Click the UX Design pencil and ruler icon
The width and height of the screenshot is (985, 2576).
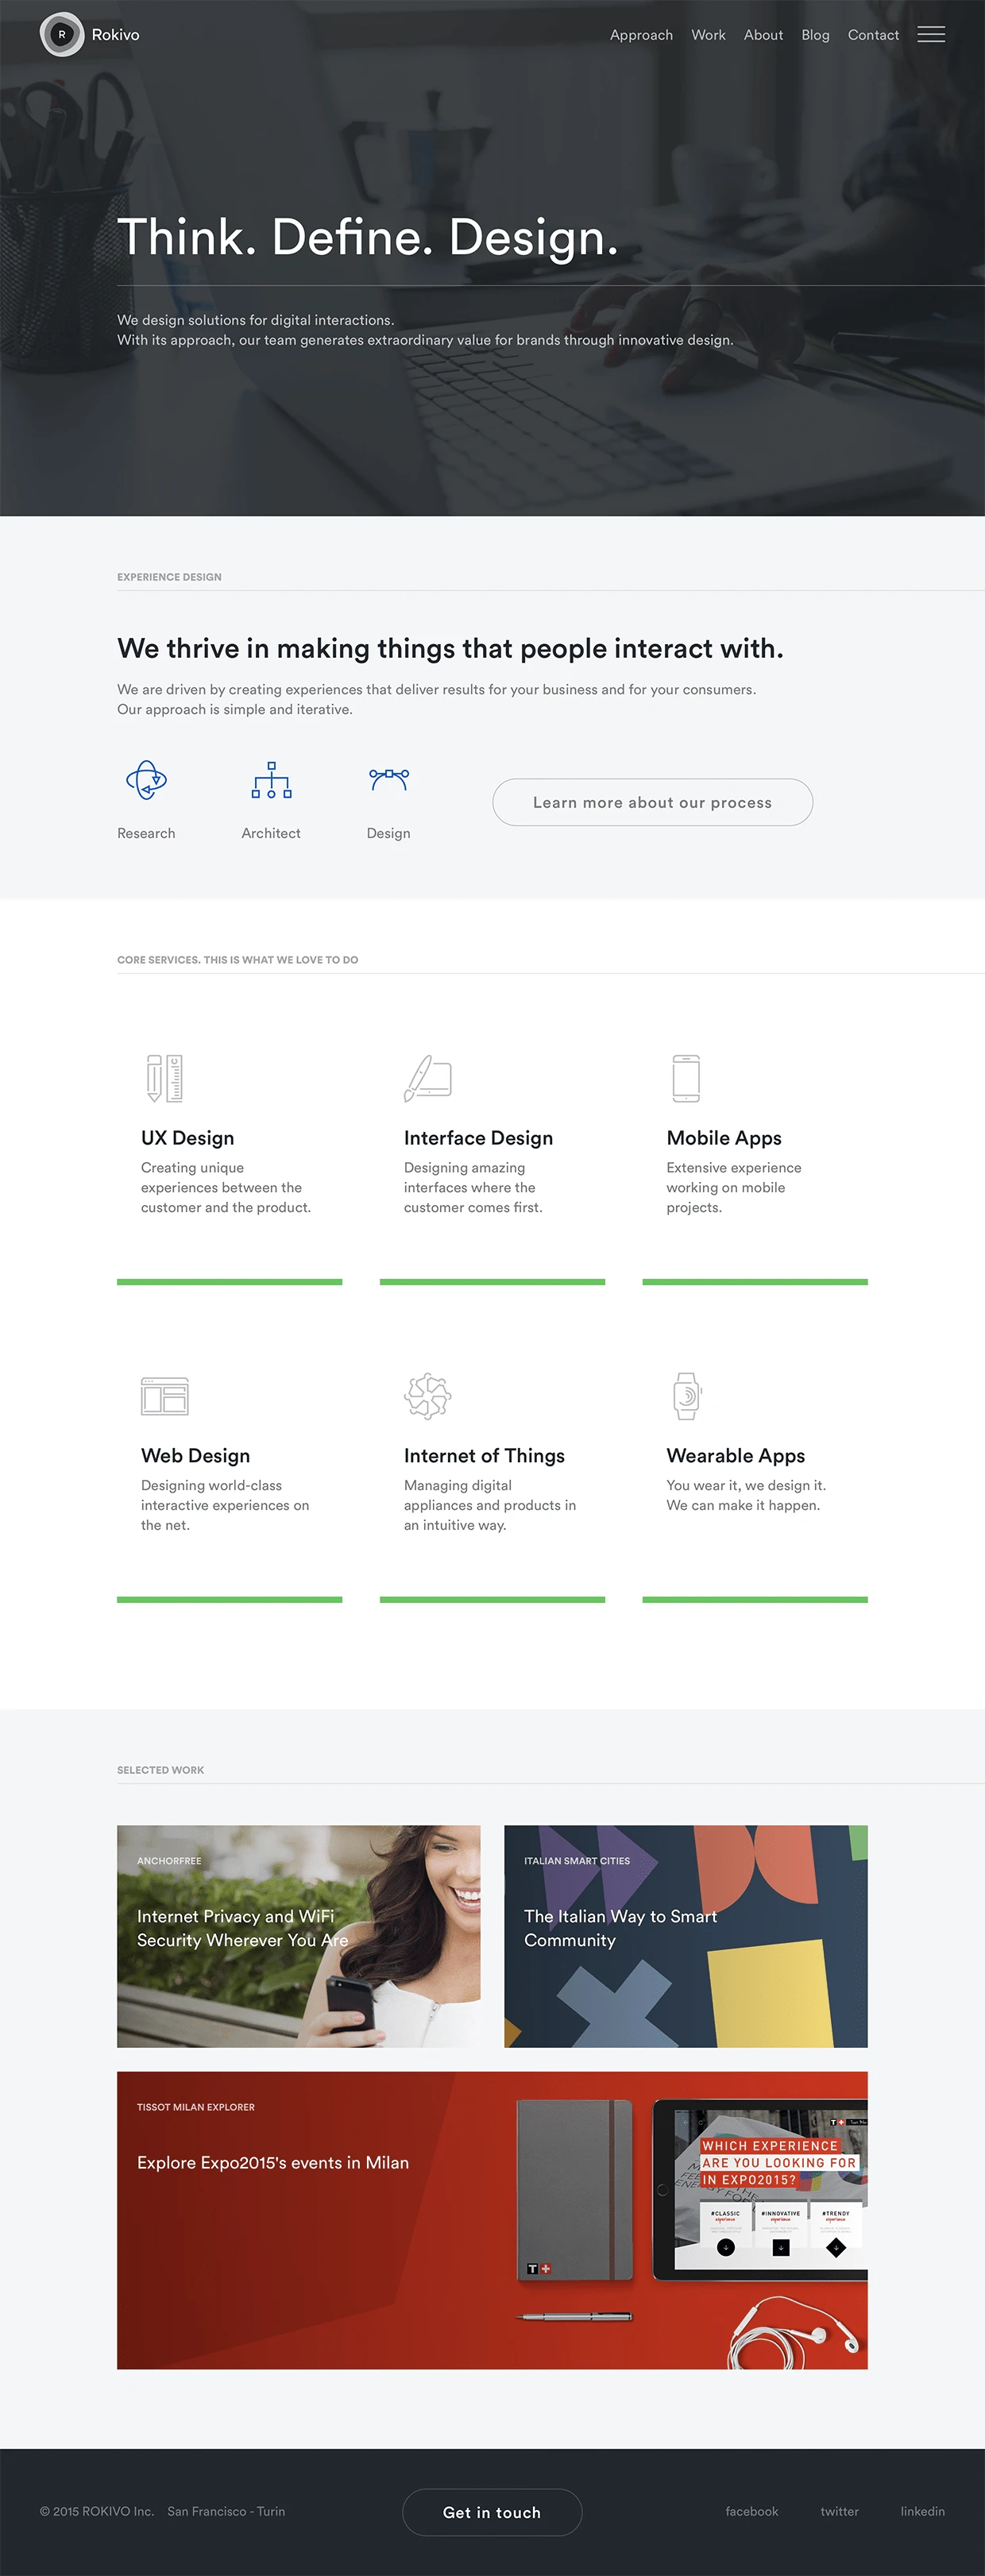[164, 1078]
